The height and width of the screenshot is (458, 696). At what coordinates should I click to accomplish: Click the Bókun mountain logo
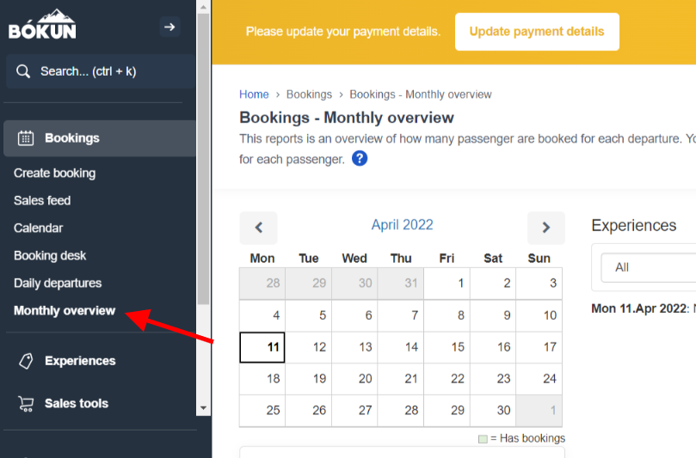(42, 24)
